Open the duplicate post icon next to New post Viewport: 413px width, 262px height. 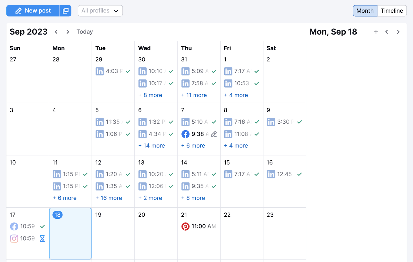coord(66,11)
